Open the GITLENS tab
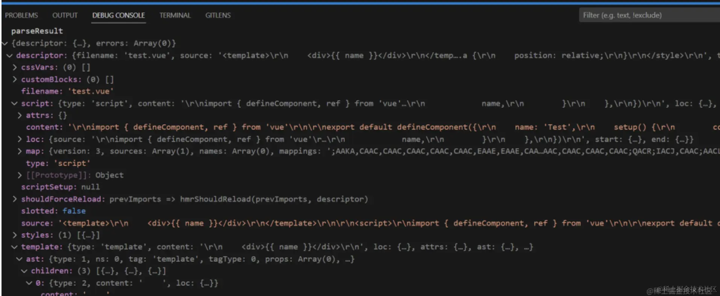This screenshot has width=720, height=296. (218, 15)
